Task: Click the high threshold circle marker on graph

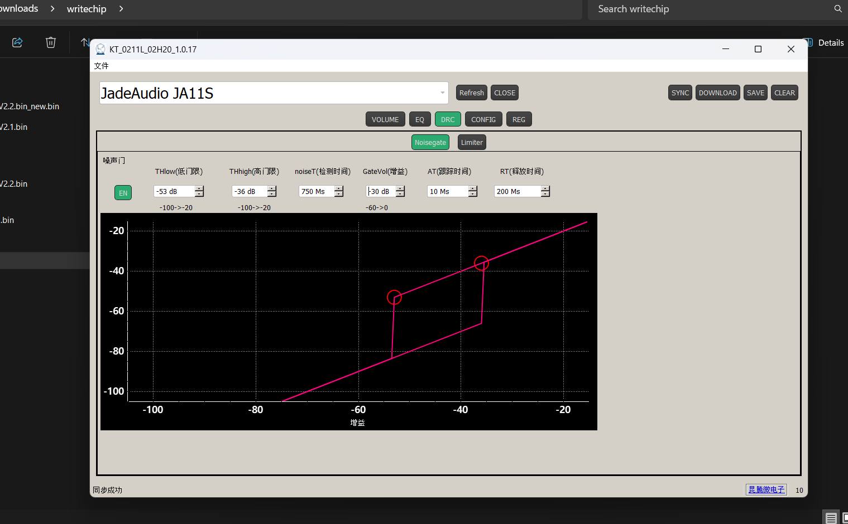Action: (x=481, y=263)
